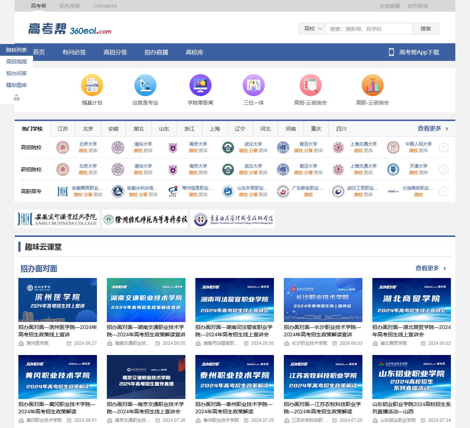Select 精彩图库 in side menu
470x428 pixels.
coord(17,85)
